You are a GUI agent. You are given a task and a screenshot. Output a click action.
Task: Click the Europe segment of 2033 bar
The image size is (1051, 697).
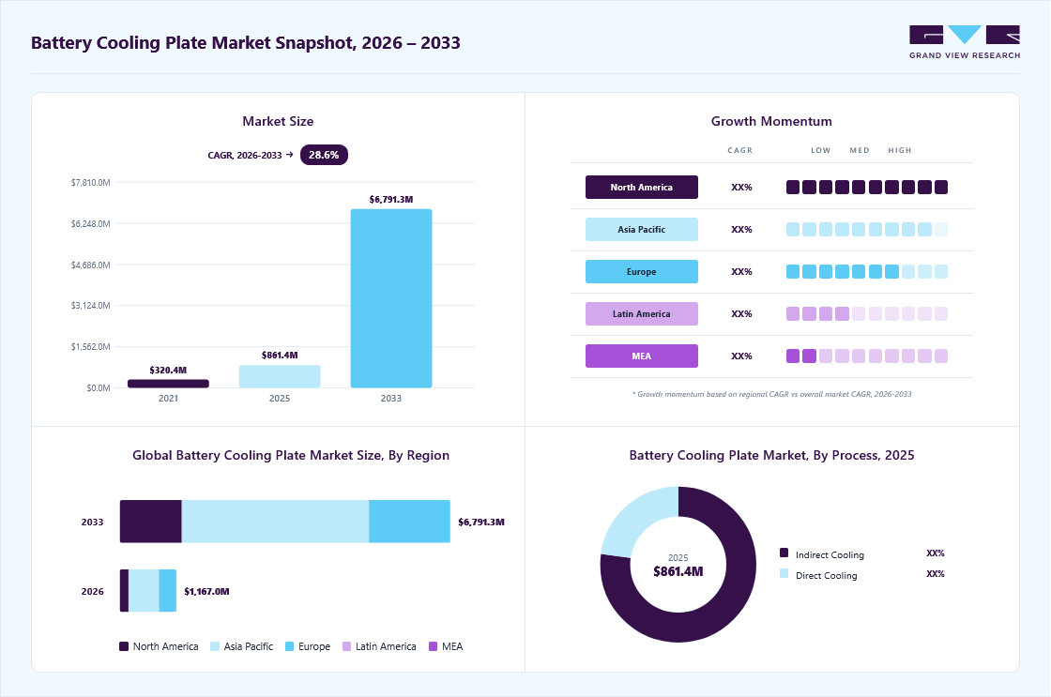pos(409,522)
